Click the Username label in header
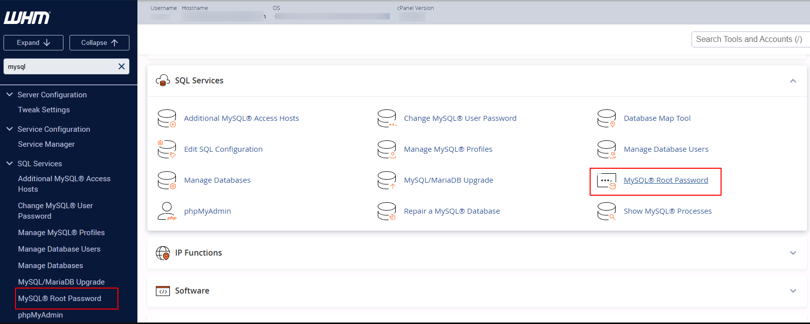810x324 pixels. tap(164, 8)
